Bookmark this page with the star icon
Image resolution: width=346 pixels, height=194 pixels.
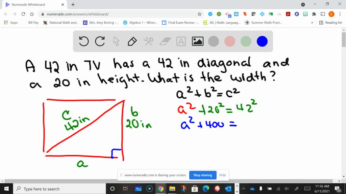pyautogui.click(x=199, y=14)
